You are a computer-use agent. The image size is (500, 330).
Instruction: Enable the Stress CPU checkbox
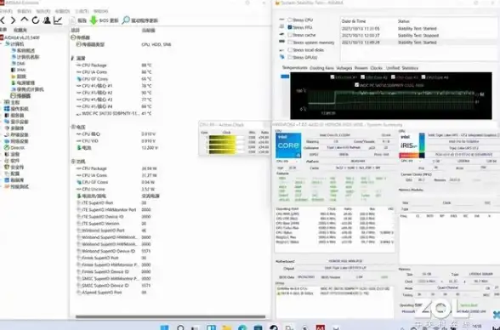coord(290,20)
